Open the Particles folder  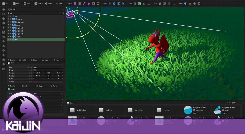pyautogui.click(x=140, y=110)
